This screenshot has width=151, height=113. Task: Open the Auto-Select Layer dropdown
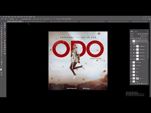coord(17,19)
